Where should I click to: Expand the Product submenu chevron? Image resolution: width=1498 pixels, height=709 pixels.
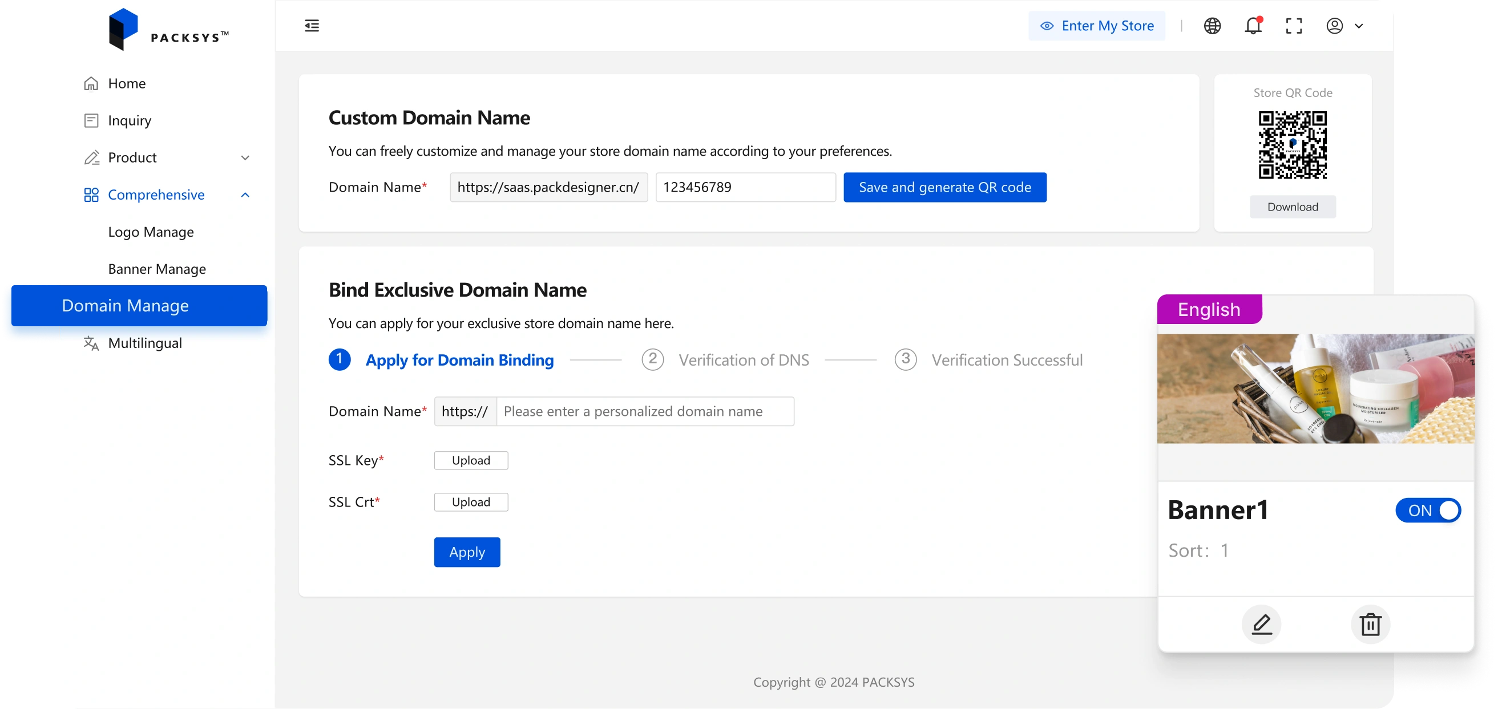(245, 157)
